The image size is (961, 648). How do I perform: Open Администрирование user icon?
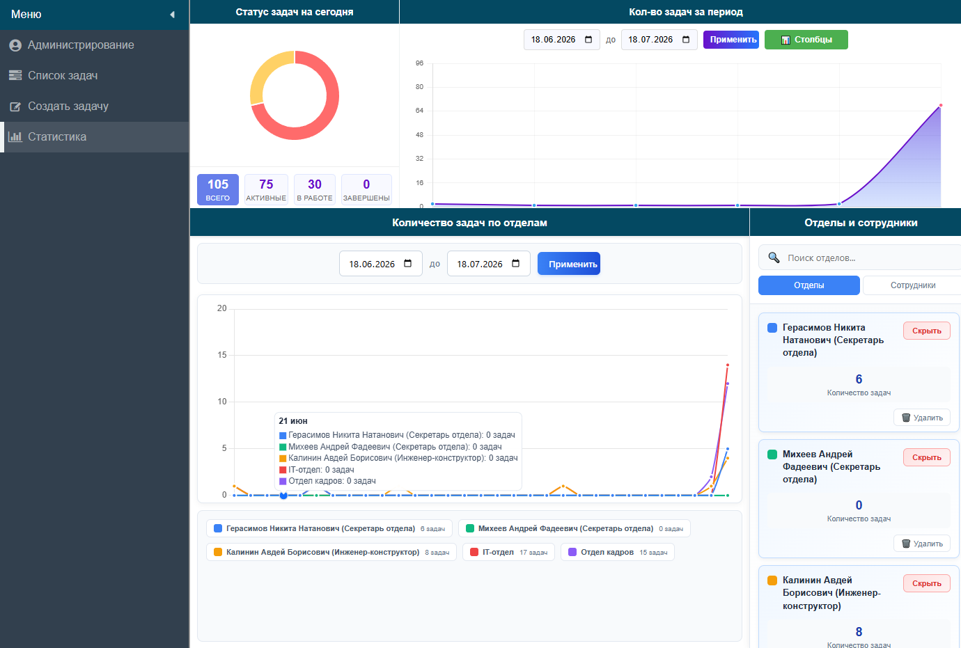pyautogui.click(x=15, y=45)
